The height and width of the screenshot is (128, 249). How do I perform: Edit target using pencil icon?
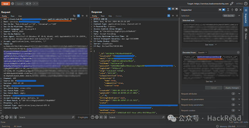click(232, 4)
